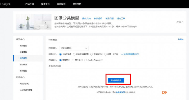Go to 我的模型 in sidebar

coord(23,46)
